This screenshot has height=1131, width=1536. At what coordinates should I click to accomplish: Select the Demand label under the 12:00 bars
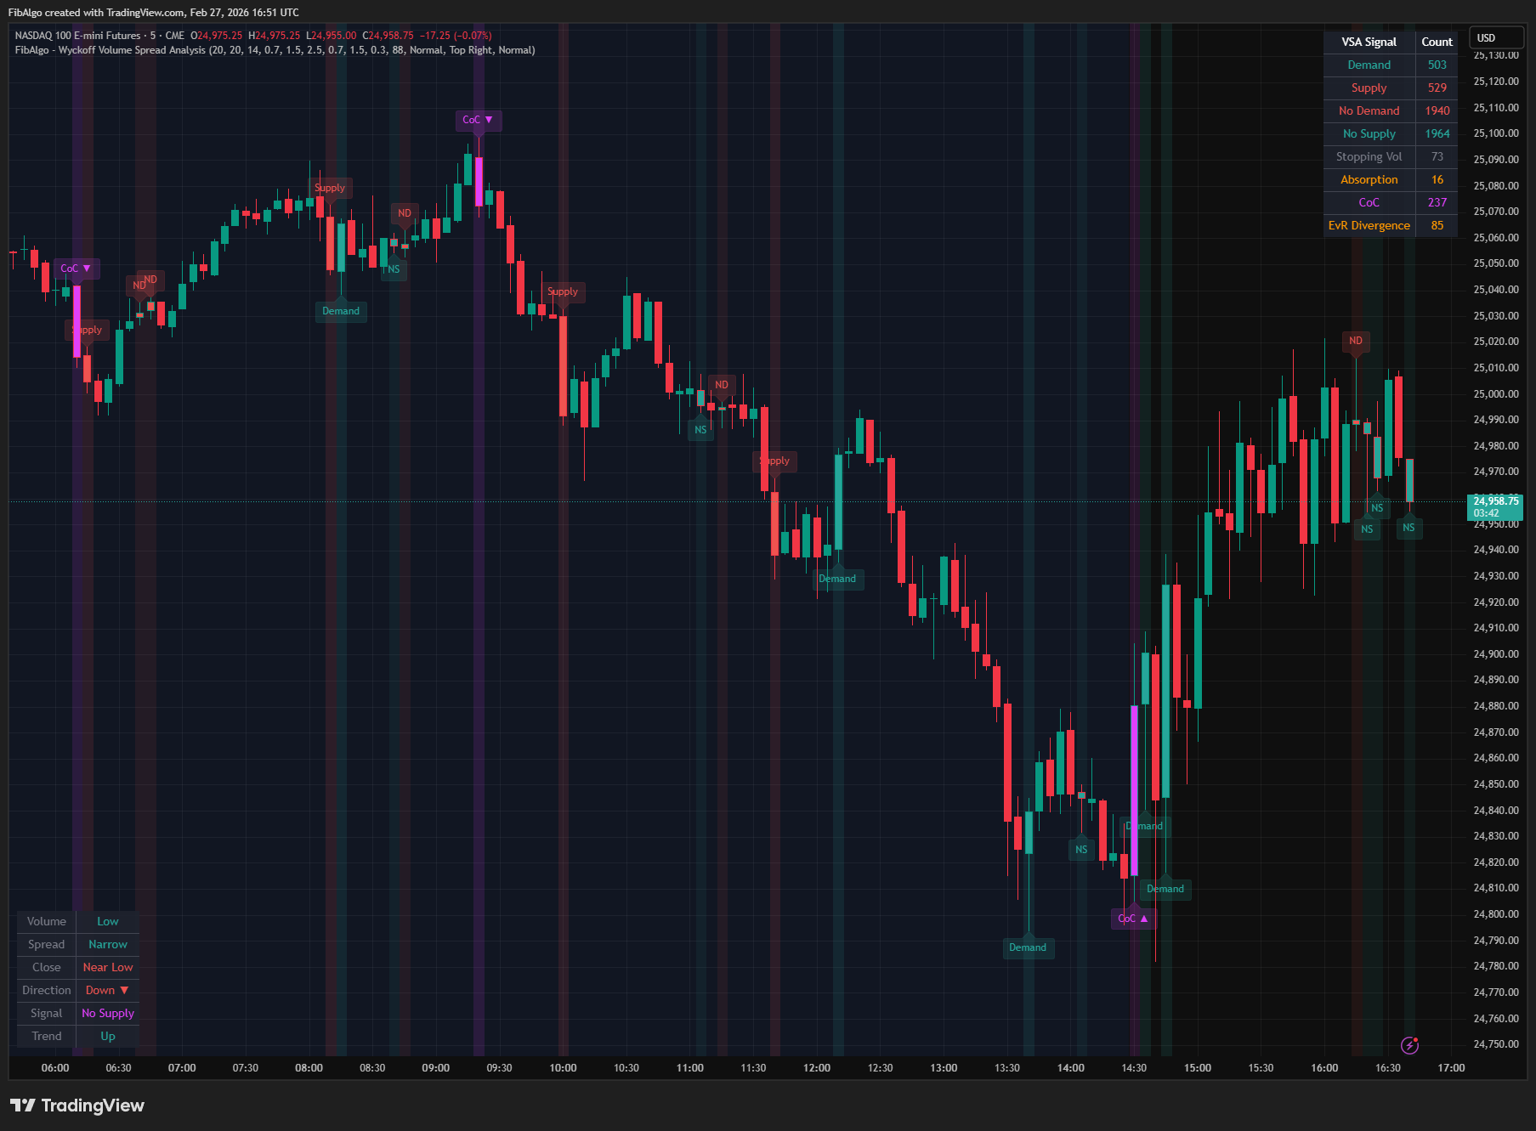click(x=837, y=579)
